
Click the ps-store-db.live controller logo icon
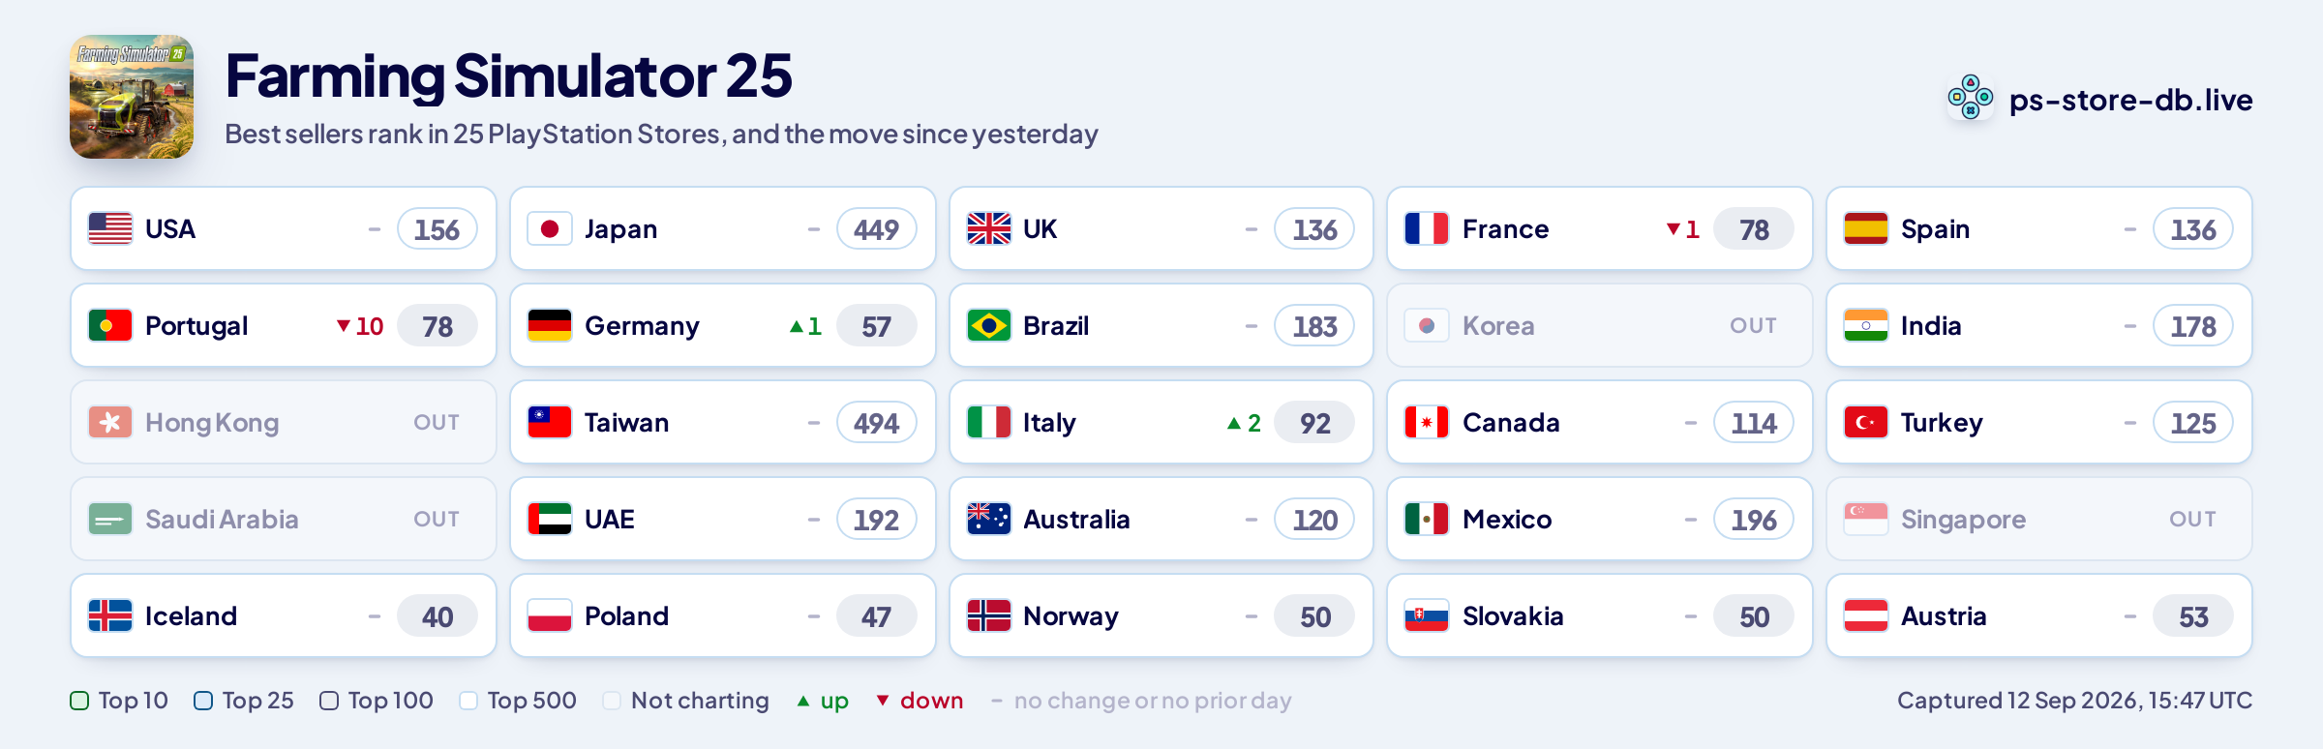coord(1971,98)
